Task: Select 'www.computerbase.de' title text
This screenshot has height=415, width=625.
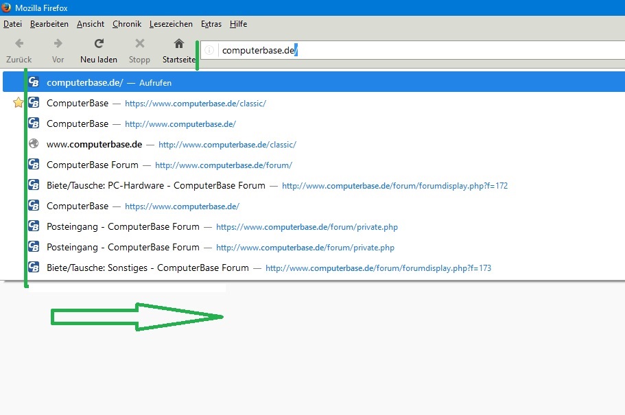Action: tap(95, 144)
